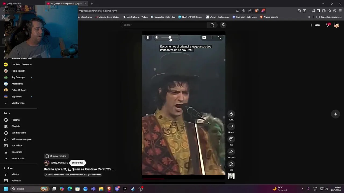The width and height of the screenshot is (344, 193).
Task: Start voice search with microphone icon
Action: (223, 25)
